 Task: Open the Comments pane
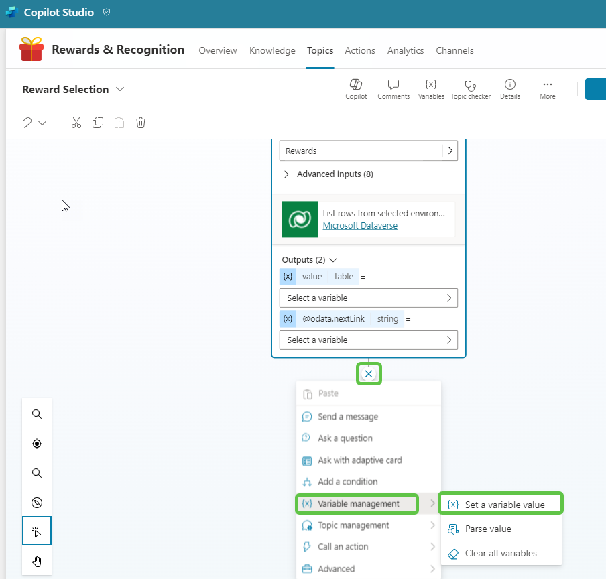point(393,88)
